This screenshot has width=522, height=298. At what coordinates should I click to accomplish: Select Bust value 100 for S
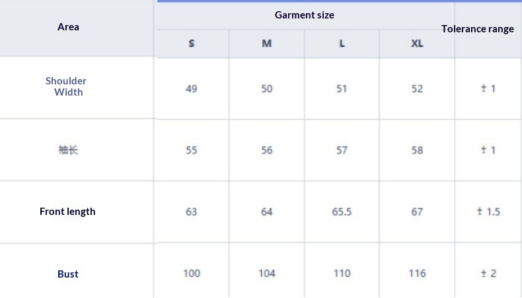pos(192,273)
